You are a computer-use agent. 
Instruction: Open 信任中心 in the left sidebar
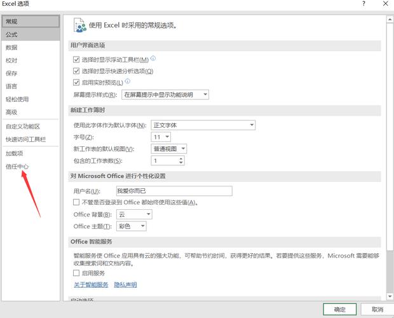tap(17, 167)
